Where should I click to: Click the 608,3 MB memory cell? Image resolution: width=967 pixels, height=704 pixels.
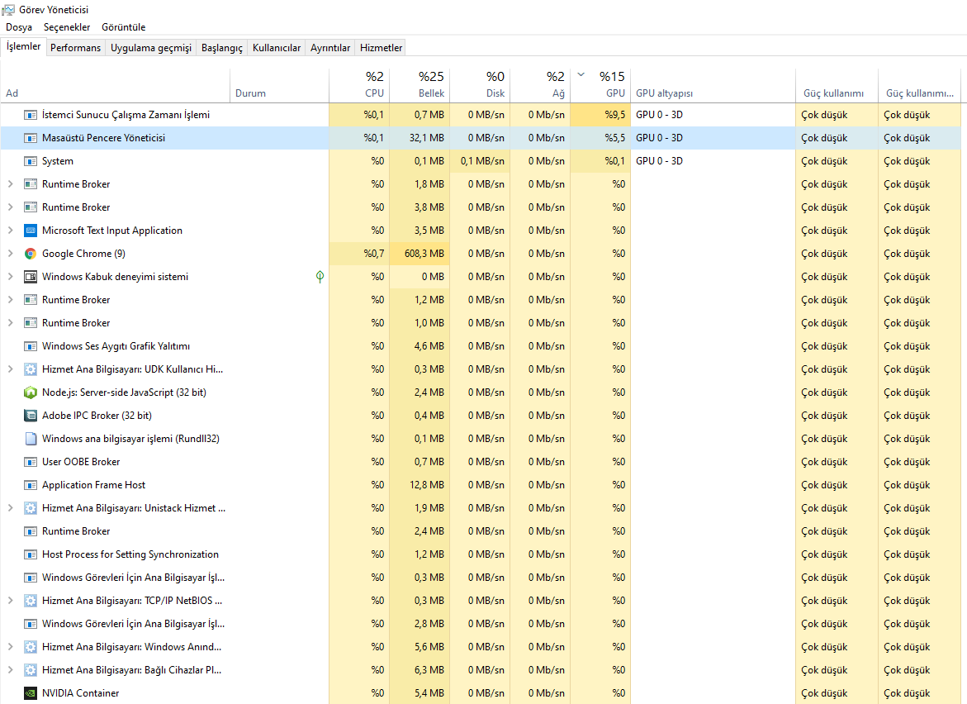420,254
